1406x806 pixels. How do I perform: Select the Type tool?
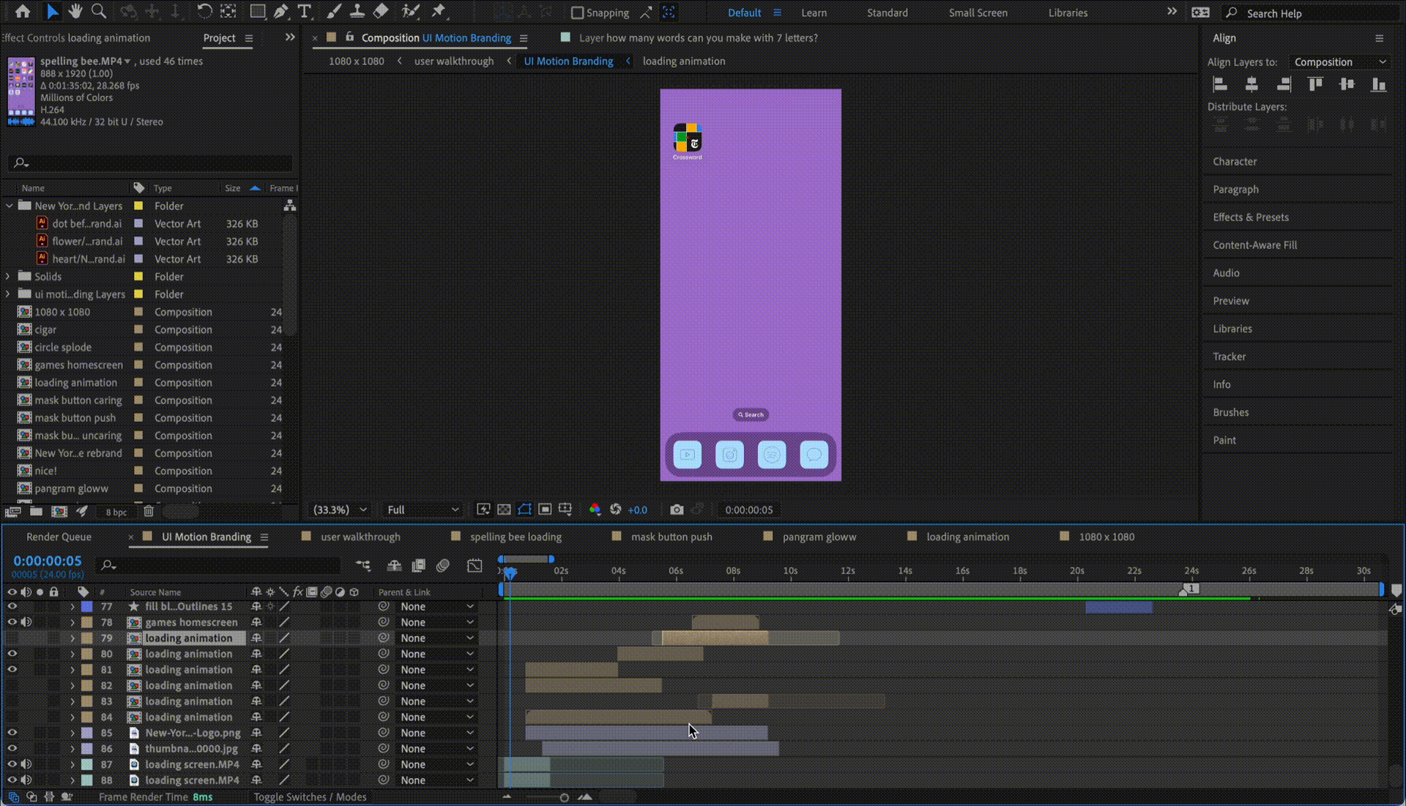click(x=305, y=11)
